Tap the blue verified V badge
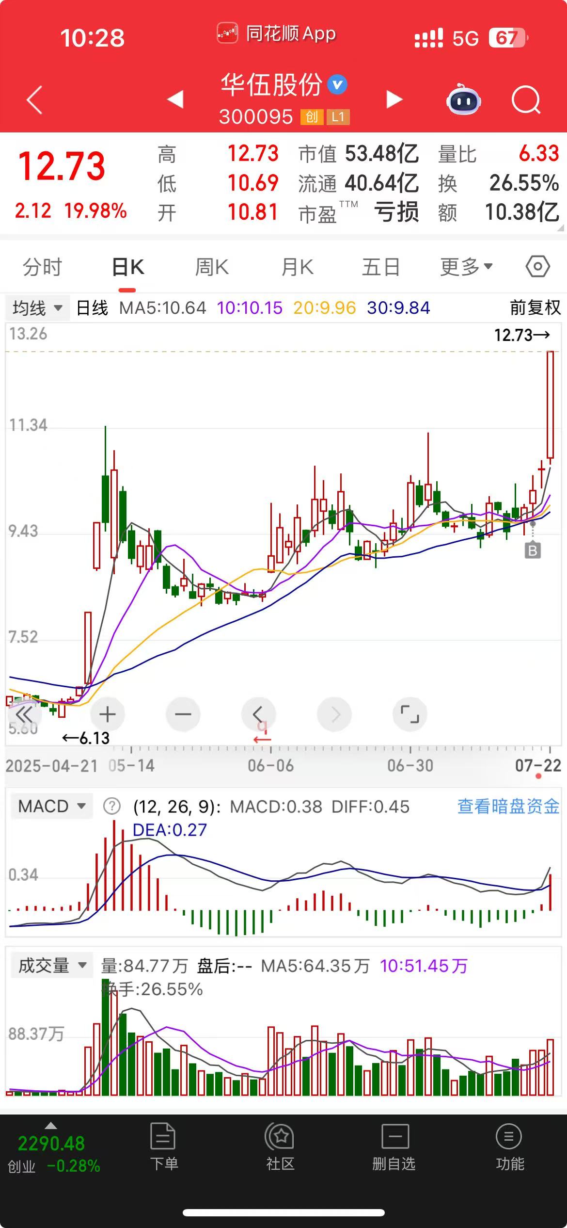The image size is (567, 1228). click(x=337, y=84)
